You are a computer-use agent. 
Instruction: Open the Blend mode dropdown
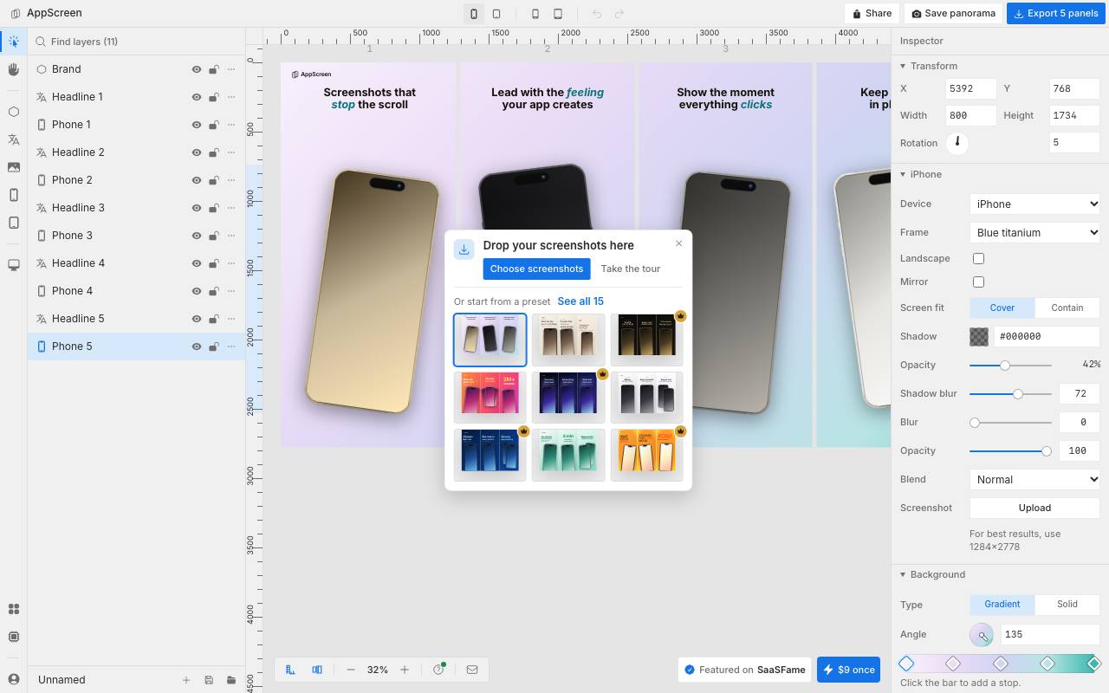1034,479
